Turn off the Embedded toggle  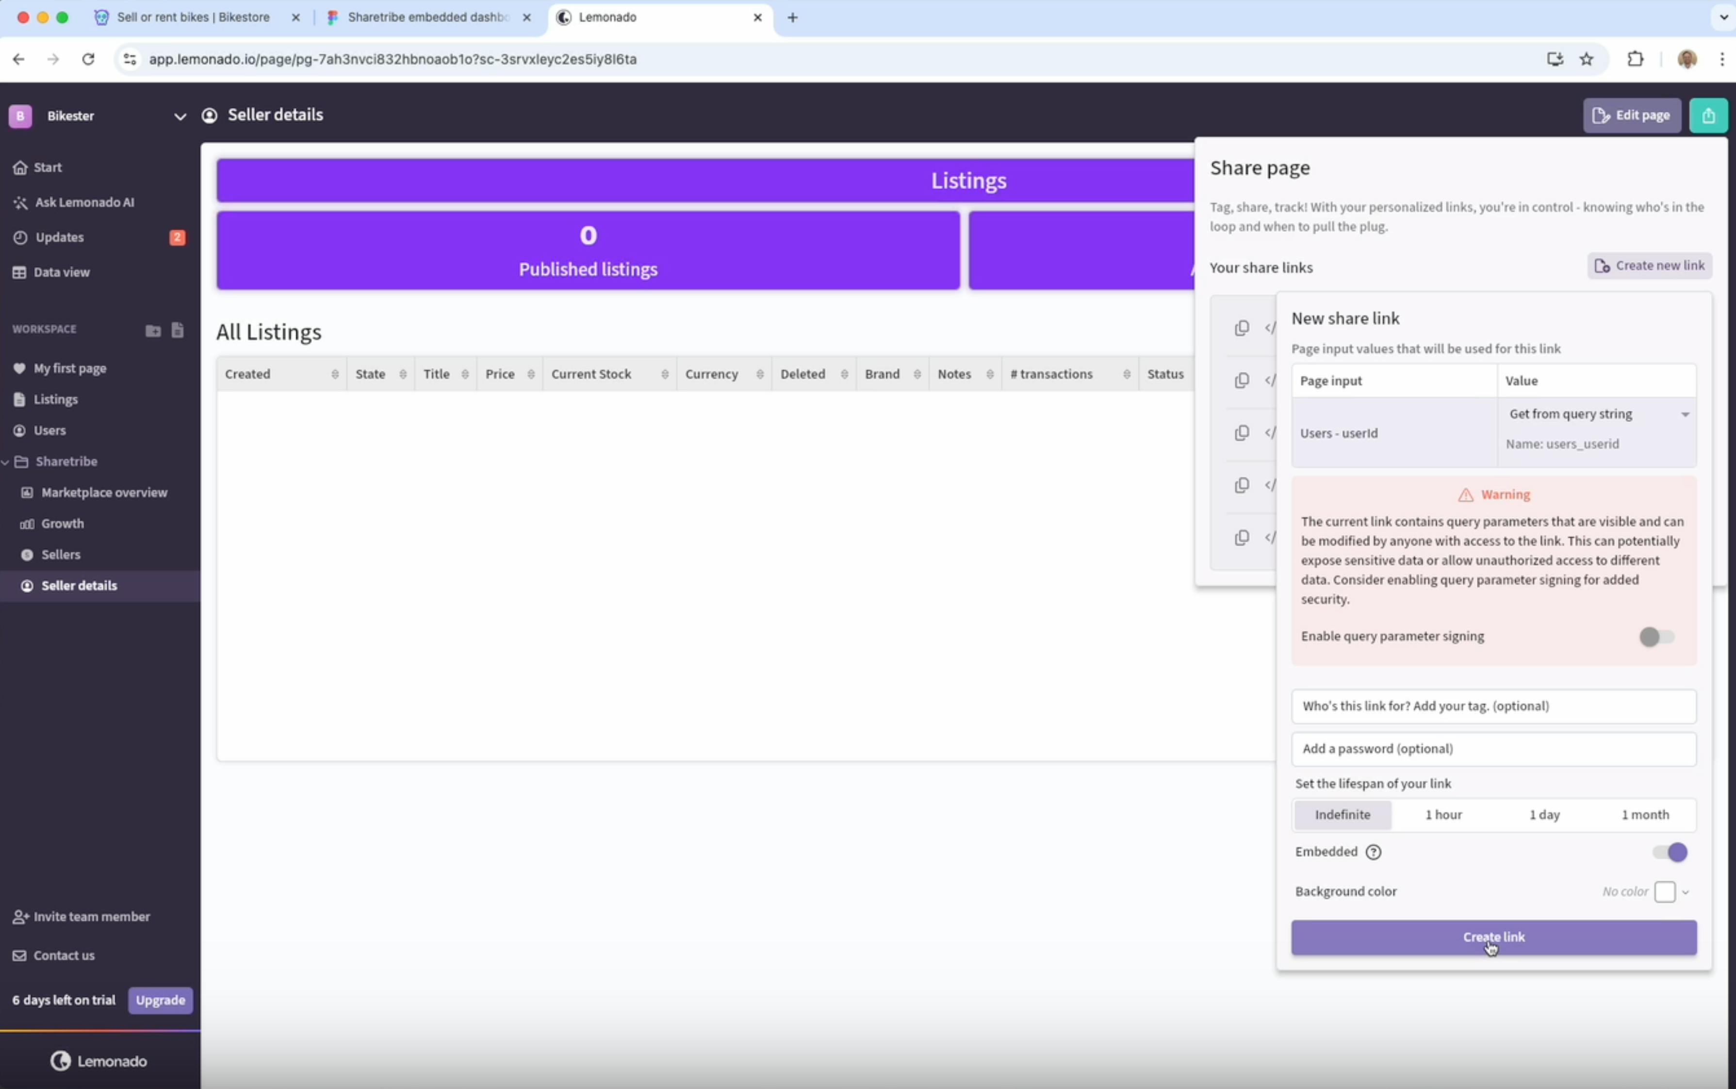(x=1670, y=852)
